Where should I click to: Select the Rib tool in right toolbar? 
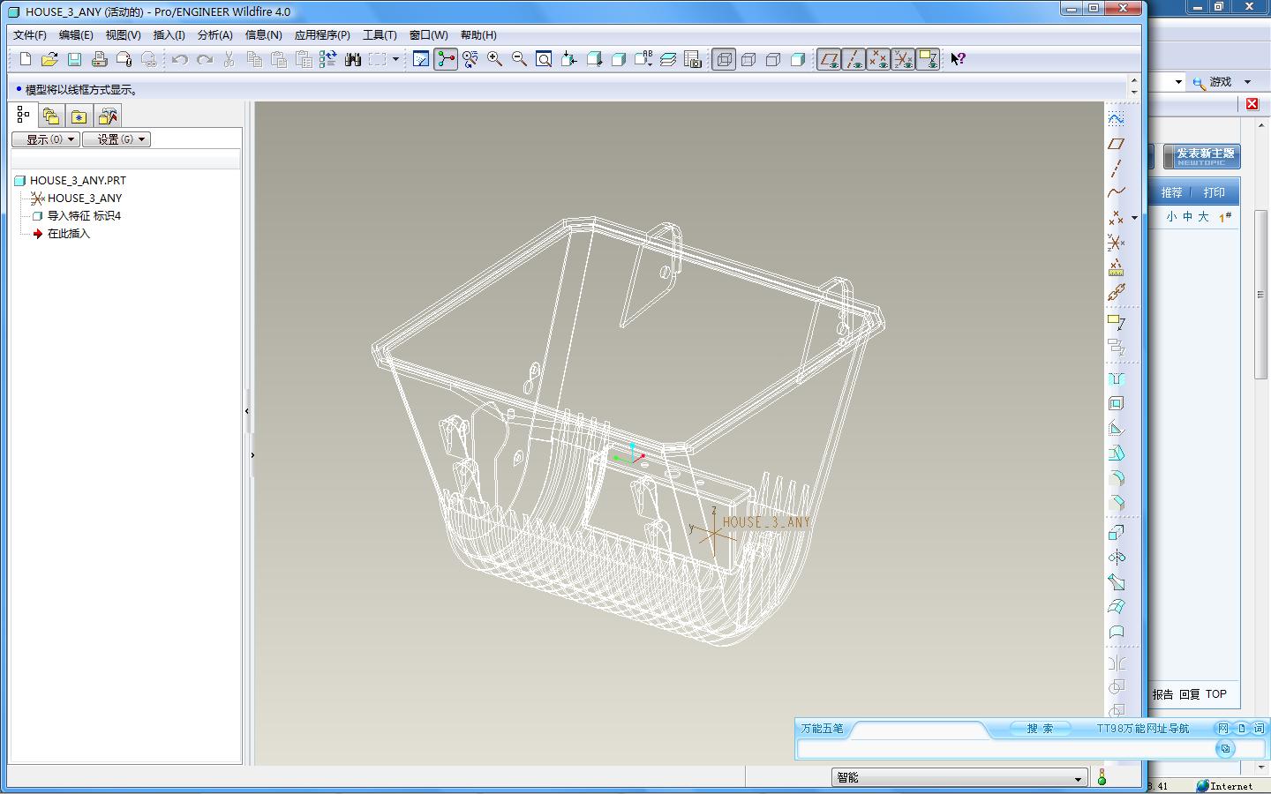[1117, 428]
